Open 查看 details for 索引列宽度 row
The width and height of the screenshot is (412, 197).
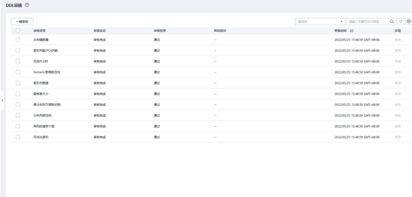point(398,83)
